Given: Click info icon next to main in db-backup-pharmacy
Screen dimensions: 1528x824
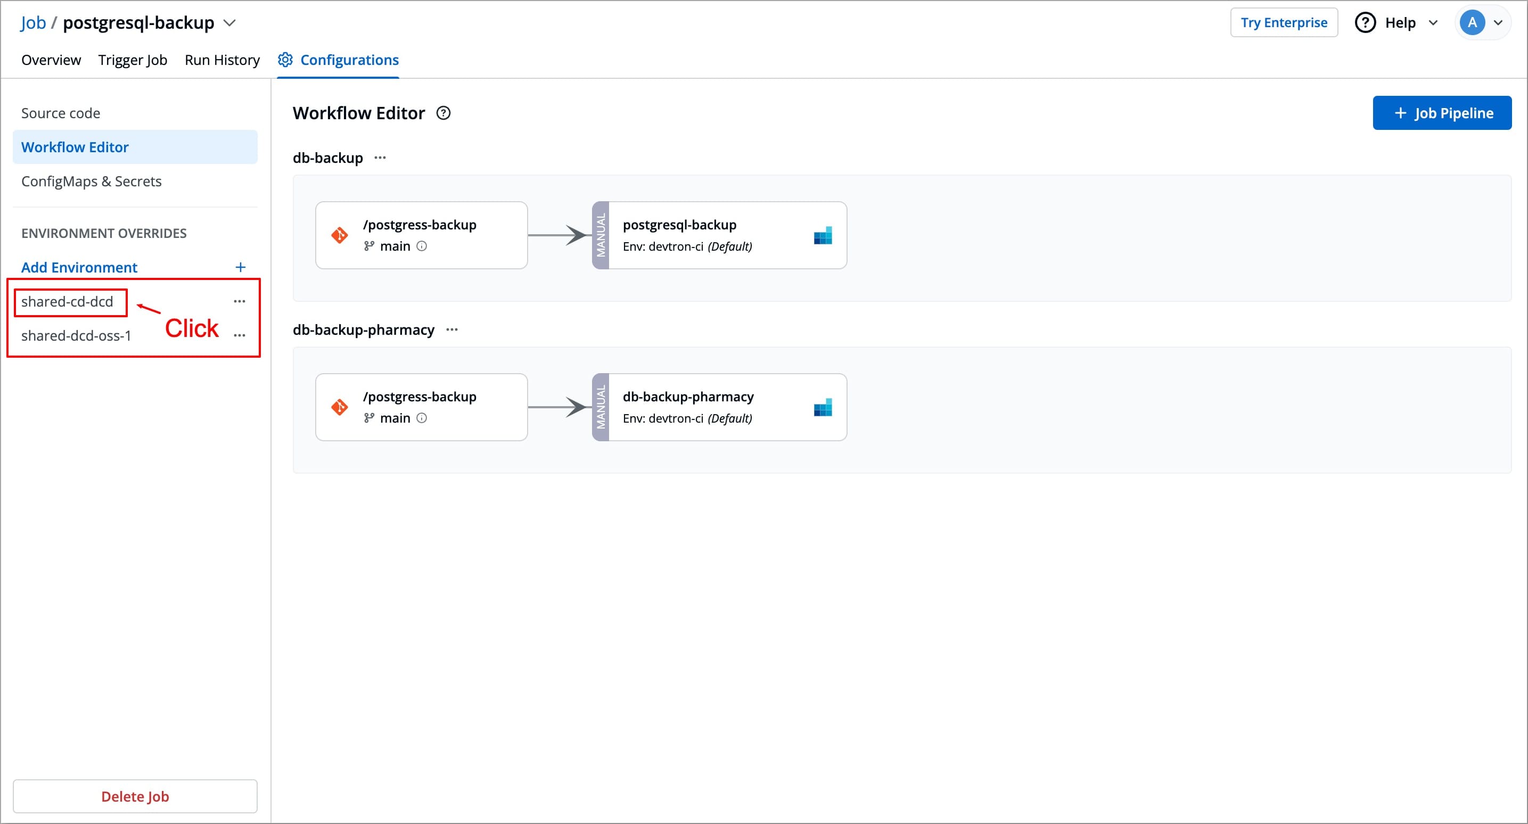Looking at the screenshot, I should (x=422, y=418).
